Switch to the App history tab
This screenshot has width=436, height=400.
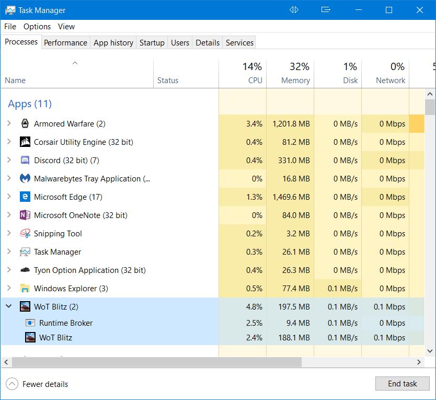pos(113,42)
